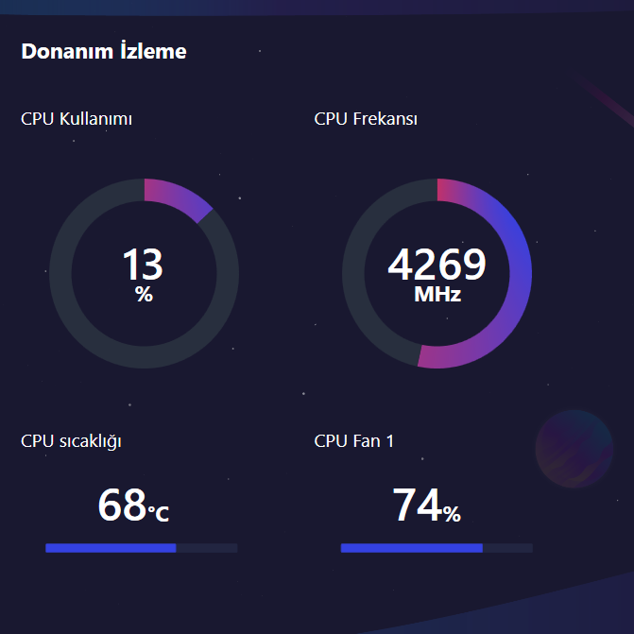
Task: Click the 68 temperature reading
Action: (122, 506)
